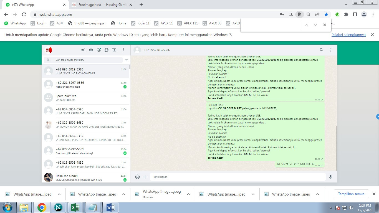Open the Status updates icon
This screenshot has height=213, width=379.
[99, 50]
